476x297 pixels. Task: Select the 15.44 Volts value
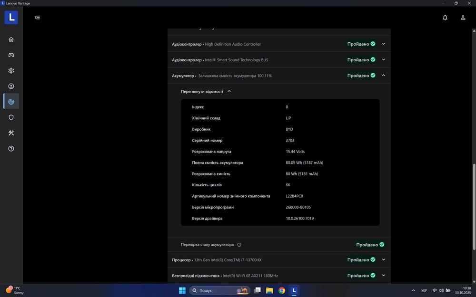pyautogui.click(x=295, y=152)
